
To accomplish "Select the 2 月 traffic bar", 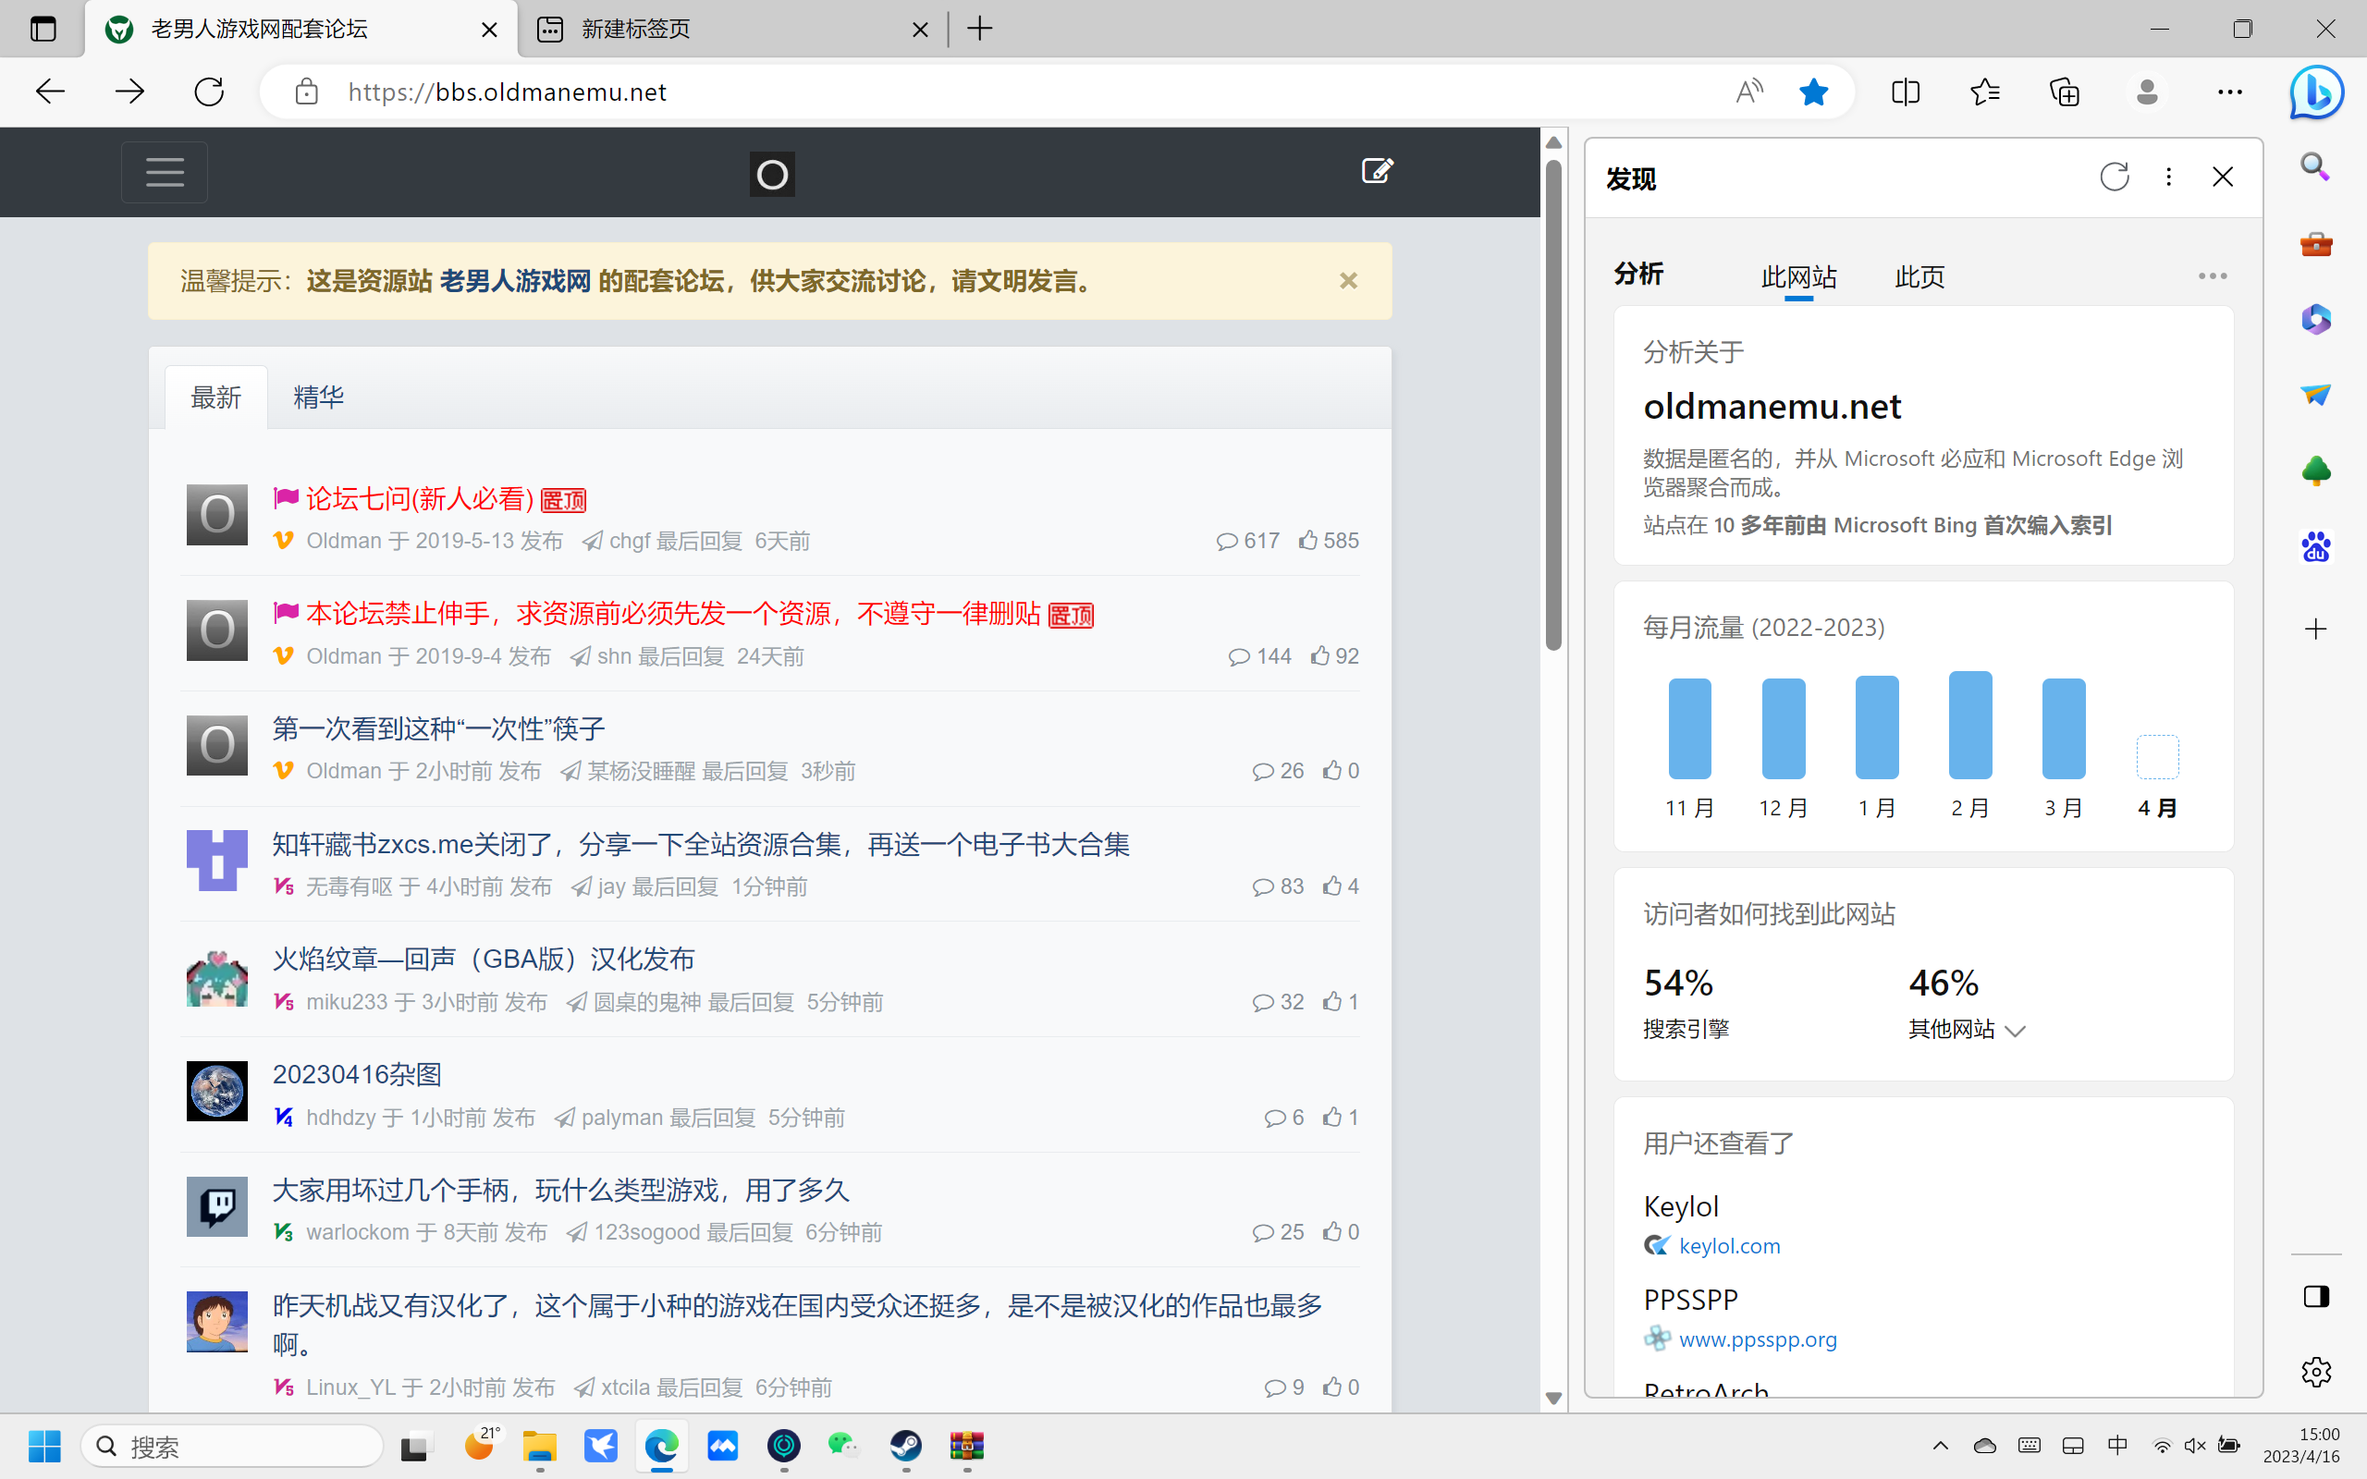I will pyautogui.click(x=1970, y=725).
